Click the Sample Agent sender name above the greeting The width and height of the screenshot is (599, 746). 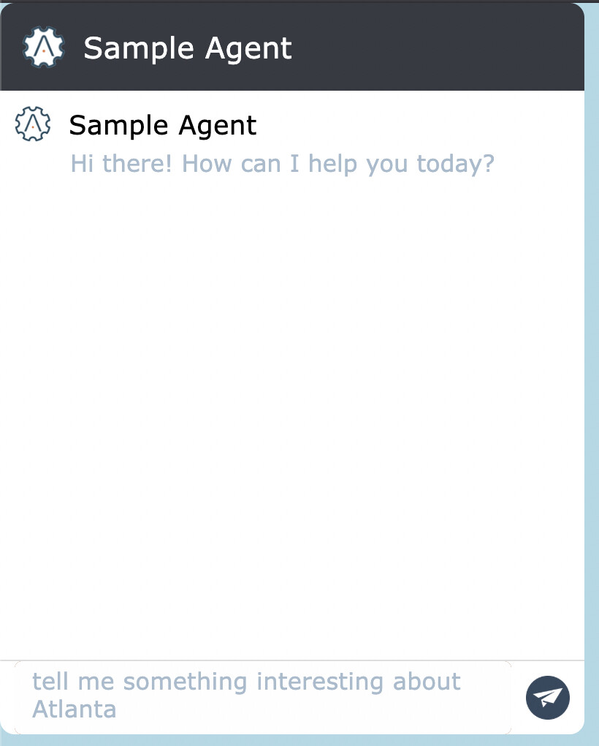(163, 126)
